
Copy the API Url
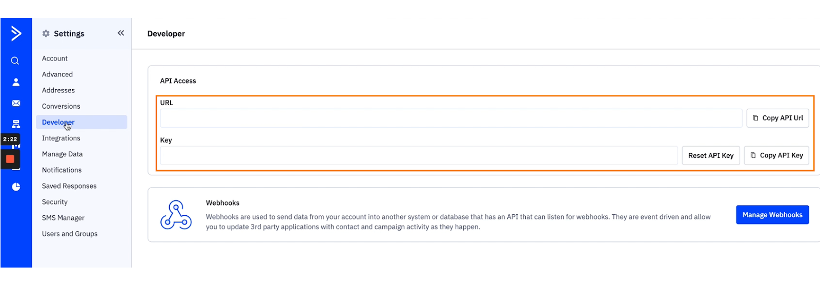[777, 118]
